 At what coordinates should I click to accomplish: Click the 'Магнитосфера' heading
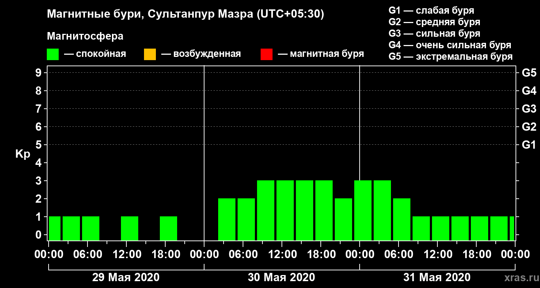pos(85,36)
